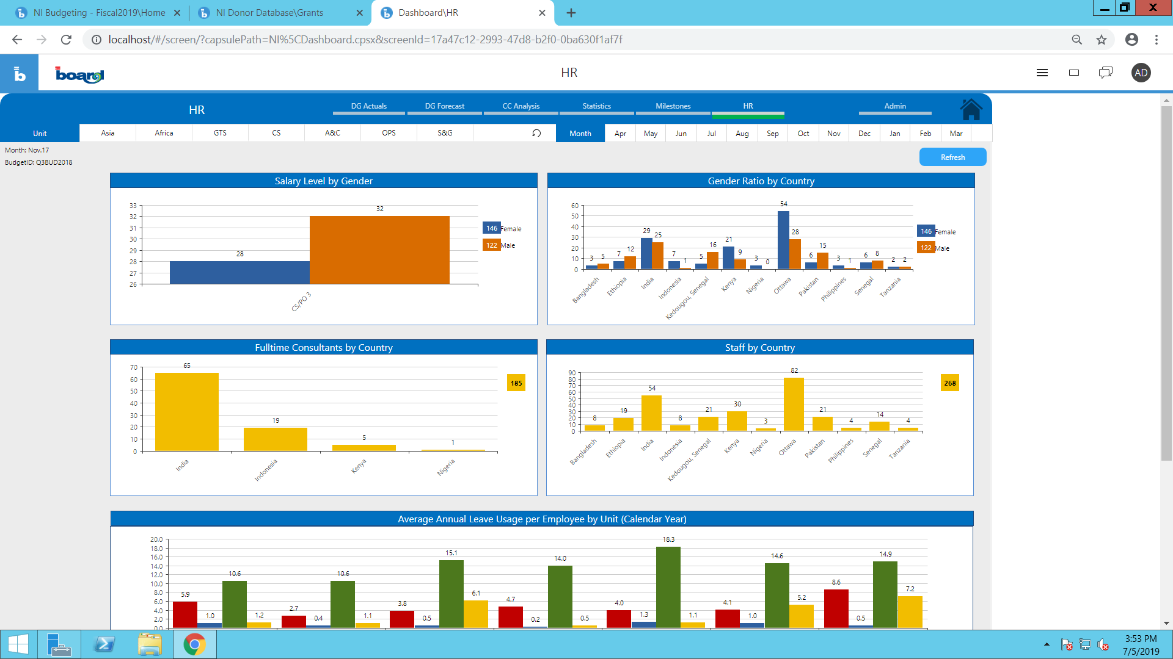Click the orange Male legend swatch in Salary chart

[491, 245]
